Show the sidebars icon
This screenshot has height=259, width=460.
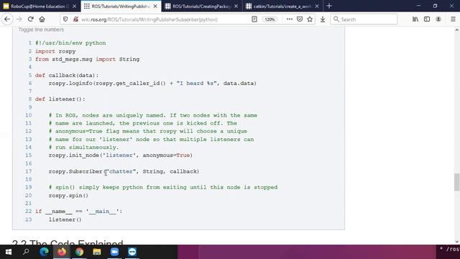(427, 19)
